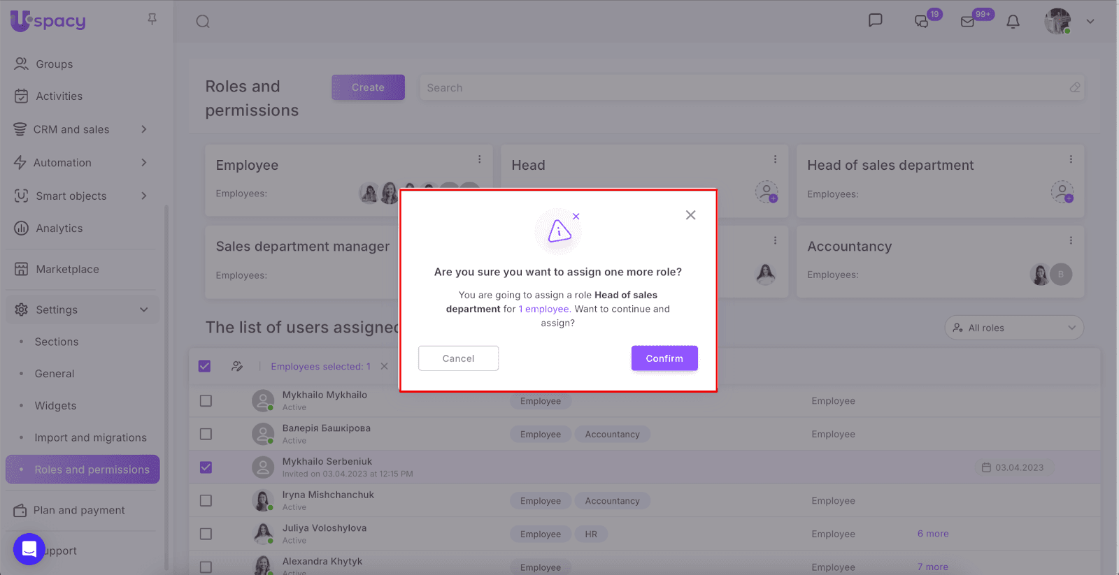Click the 6 more link
Screen dimensions: 1119x575
point(933,534)
